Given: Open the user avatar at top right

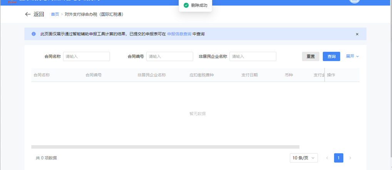Looking at the screenshot, I should coord(354,1).
